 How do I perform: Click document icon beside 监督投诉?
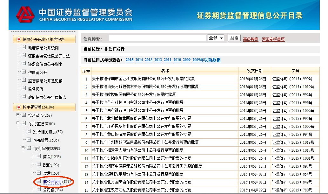24,88
